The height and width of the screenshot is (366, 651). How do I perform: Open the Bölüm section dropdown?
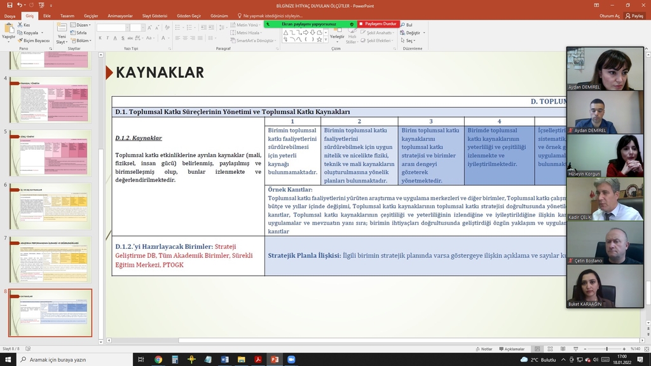83,40
